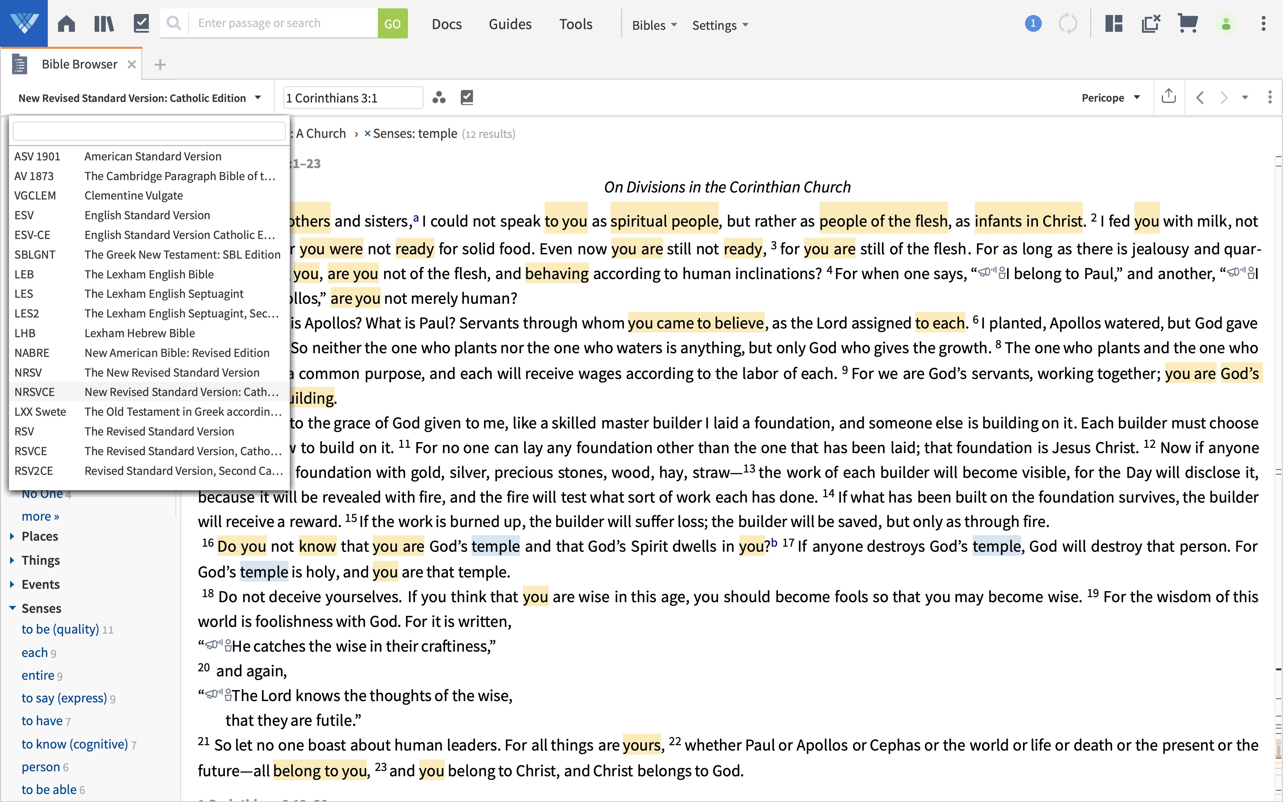Click the 1 Corinthians 3:1 reference box
1283x802 pixels.
click(353, 98)
